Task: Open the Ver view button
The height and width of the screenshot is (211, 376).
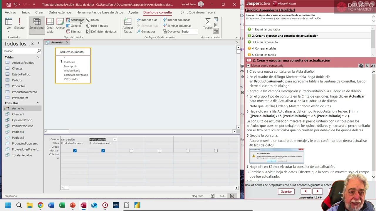Action: (9, 25)
